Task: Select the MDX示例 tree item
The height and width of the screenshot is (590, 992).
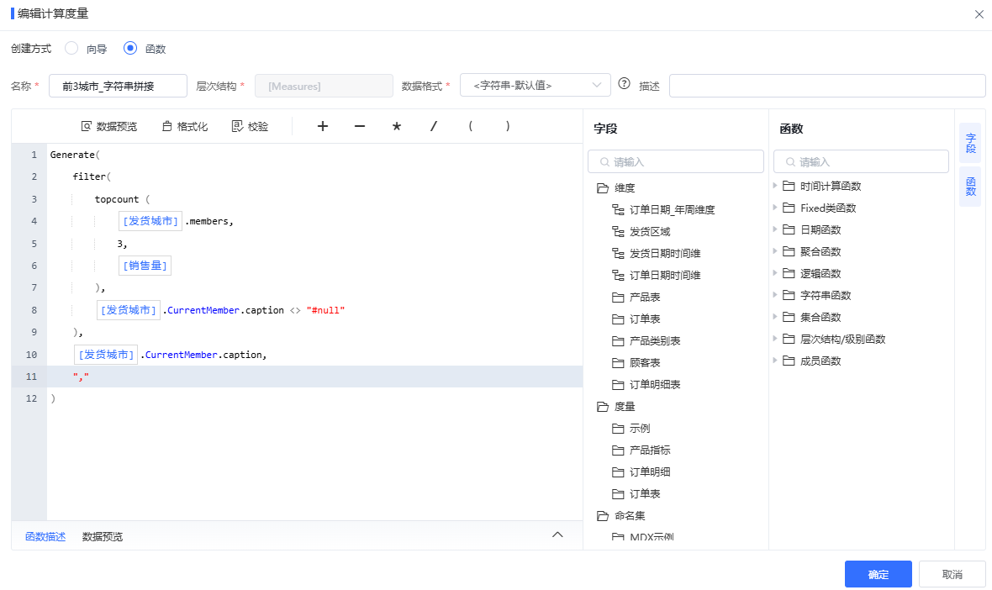Action: pos(652,538)
